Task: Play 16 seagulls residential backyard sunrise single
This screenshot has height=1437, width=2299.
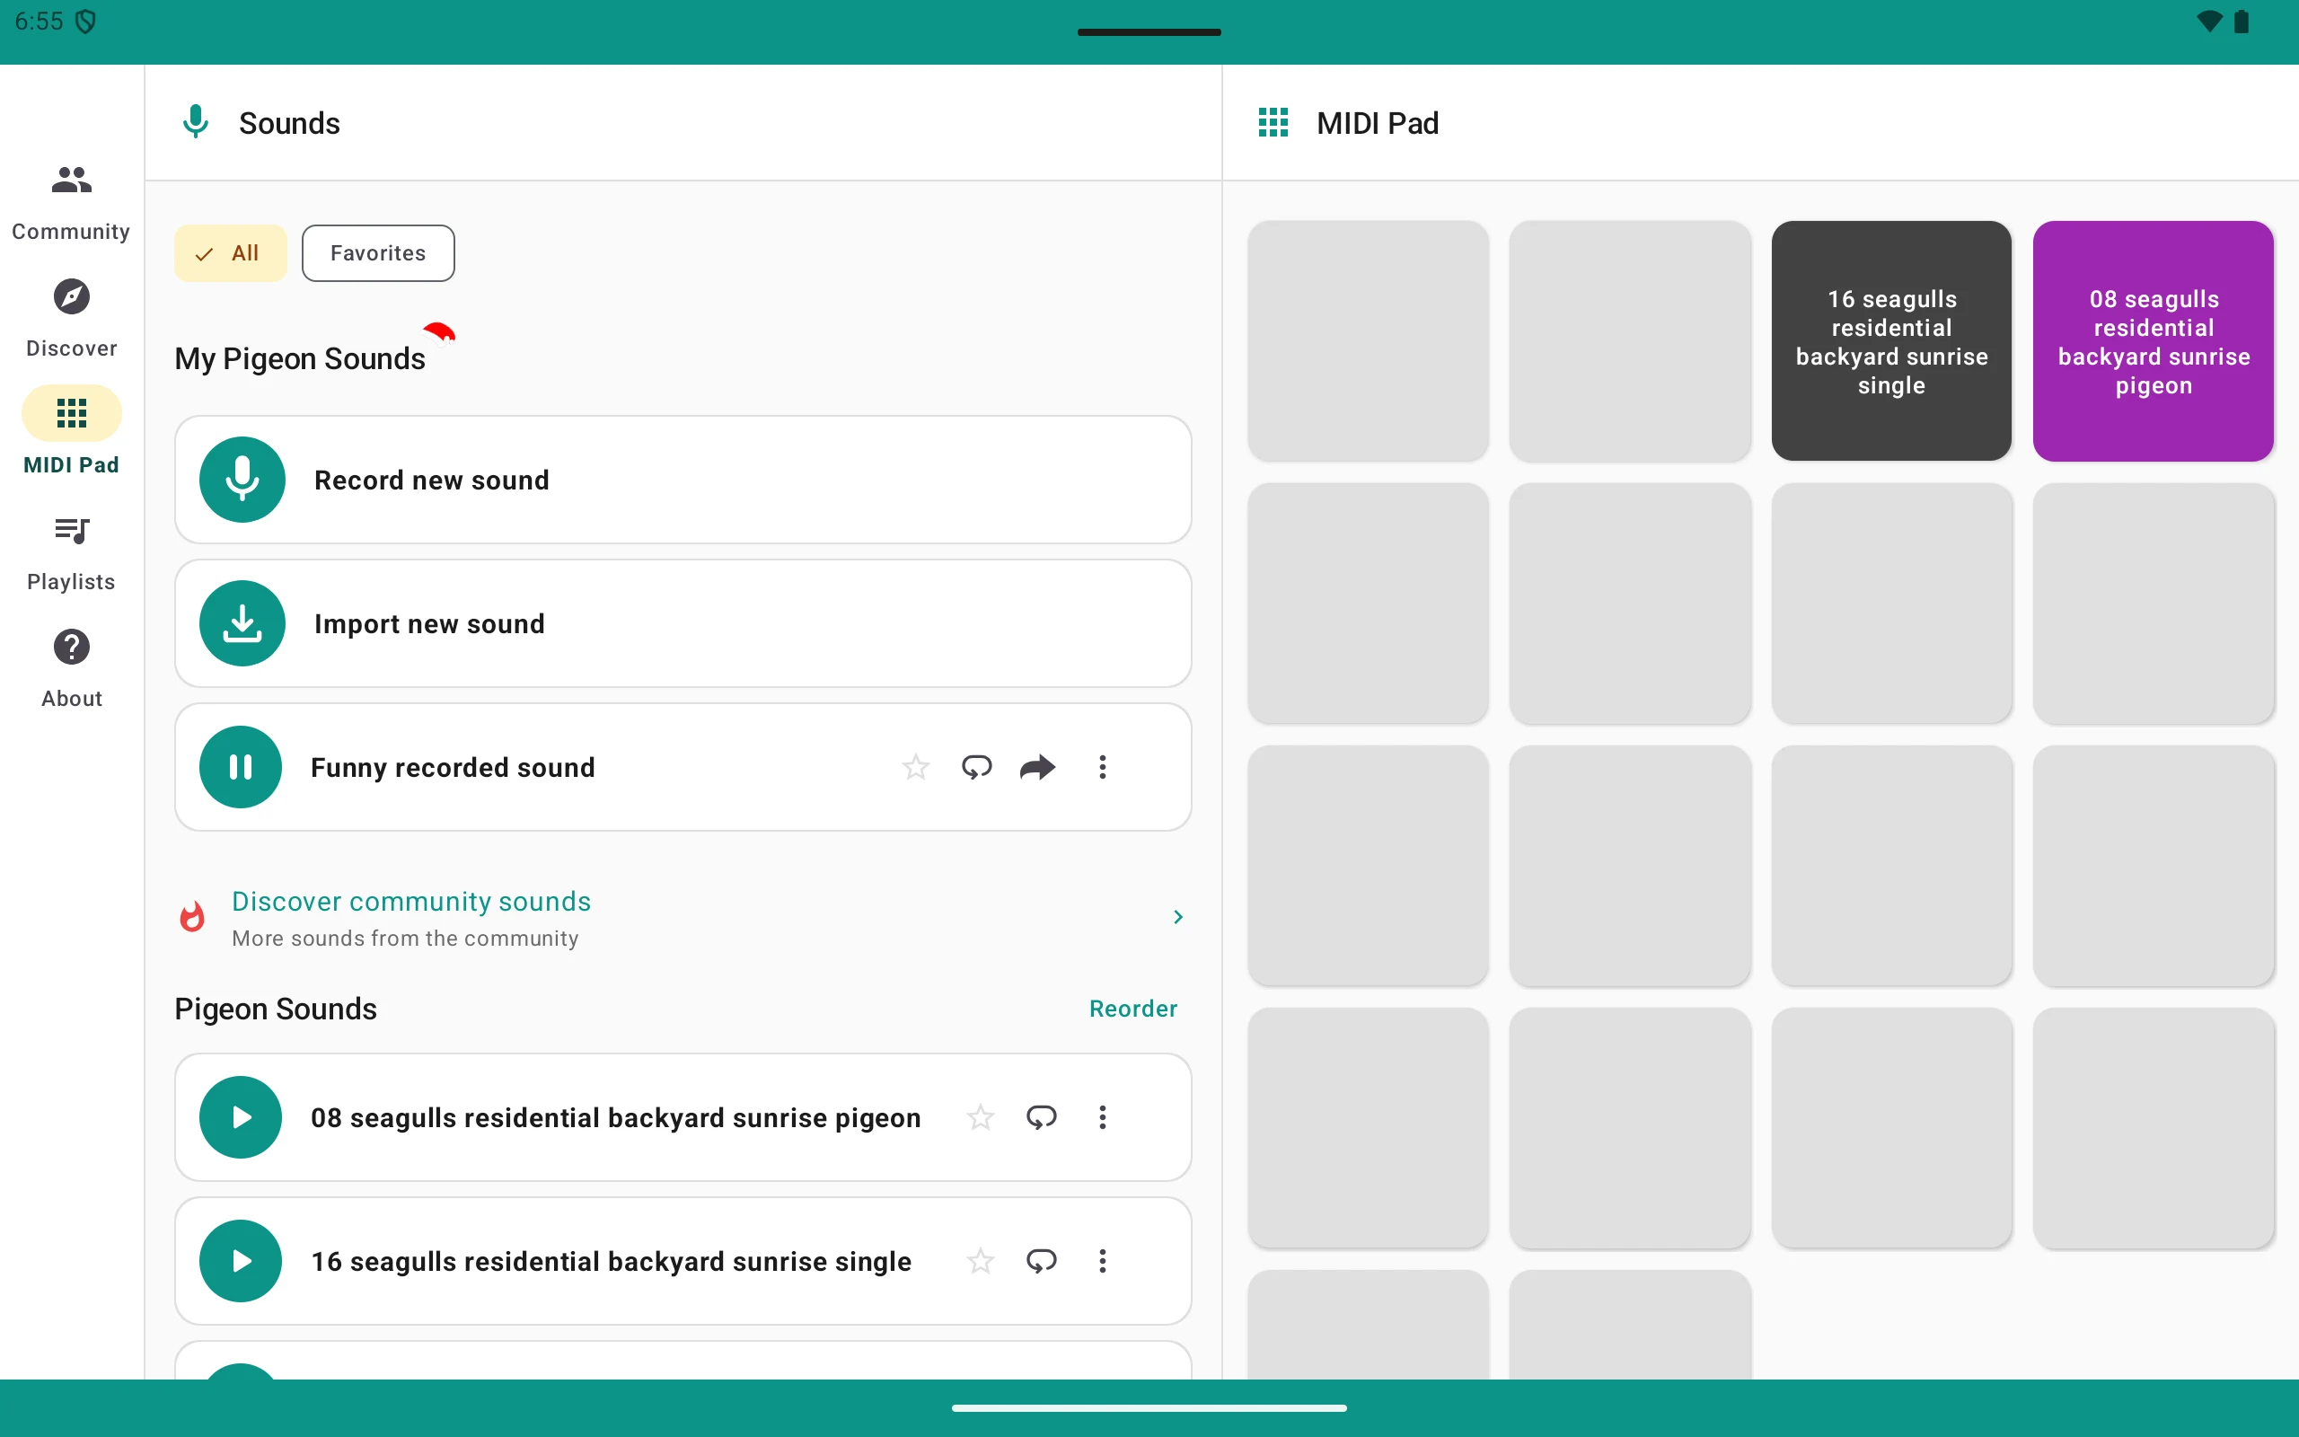Action: click(241, 1261)
